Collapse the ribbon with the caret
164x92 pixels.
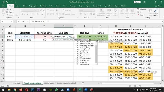click(x=162, y=18)
